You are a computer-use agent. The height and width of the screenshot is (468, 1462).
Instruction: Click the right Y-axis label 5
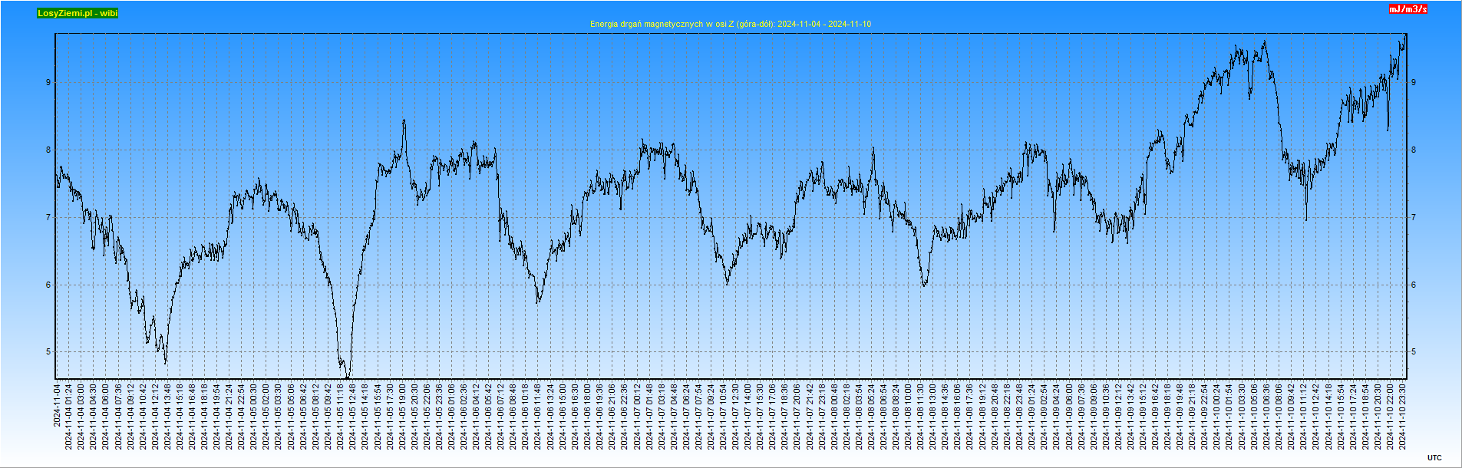[x=1414, y=352]
